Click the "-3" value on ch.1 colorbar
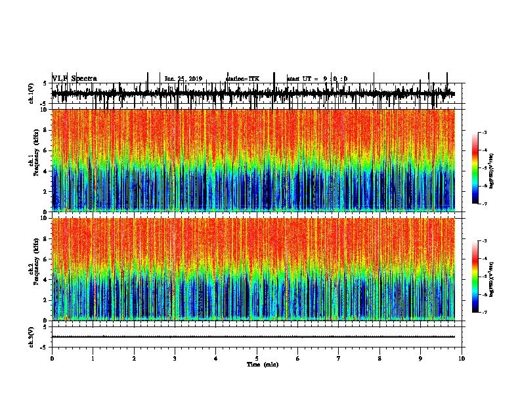Image resolution: width=520 pixels, height=402 pixels. click(x=485, y=132)
